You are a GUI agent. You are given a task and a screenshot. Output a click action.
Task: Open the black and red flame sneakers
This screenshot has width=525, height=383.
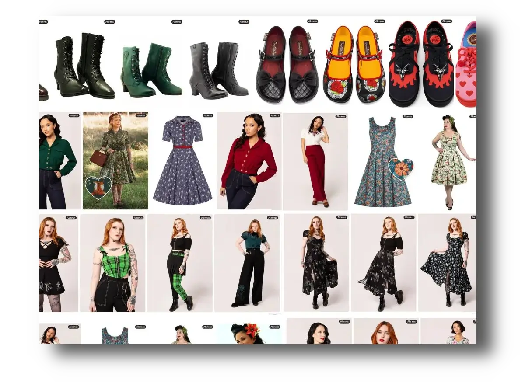pyautogui.click(x=421, y=65)
